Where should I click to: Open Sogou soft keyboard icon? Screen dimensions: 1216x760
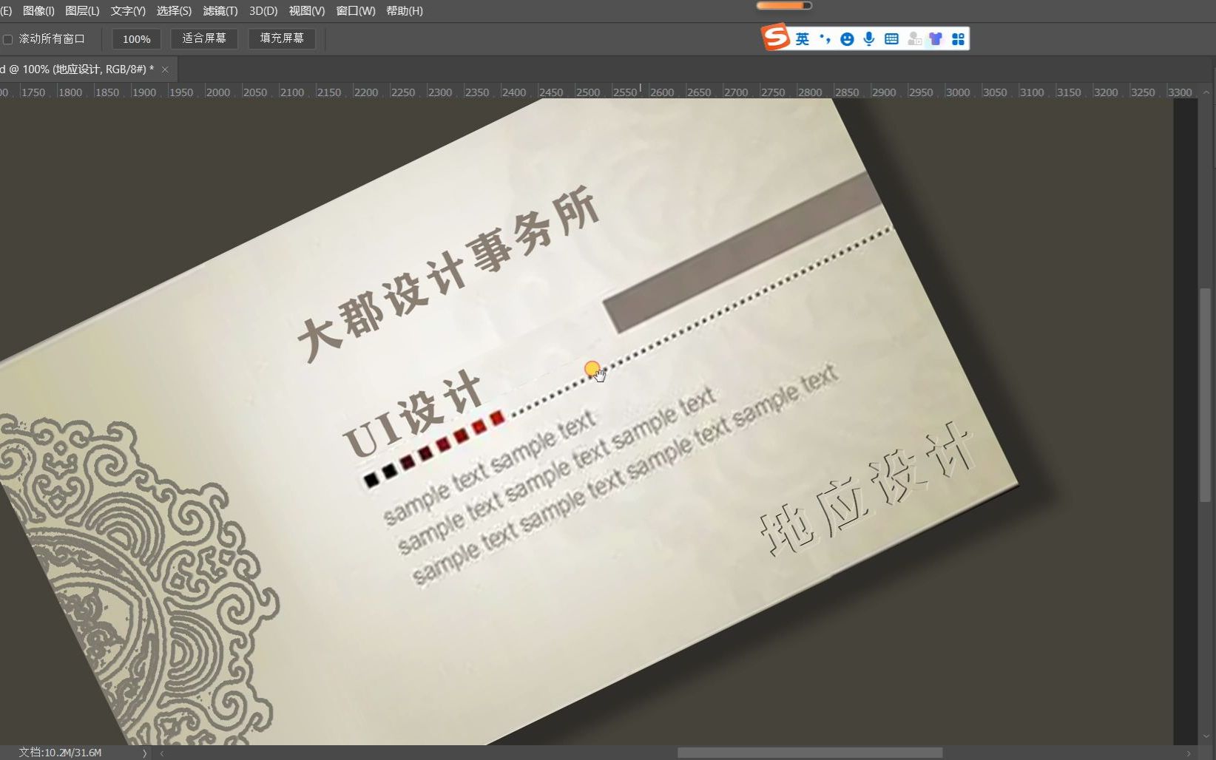coord(891,39)
